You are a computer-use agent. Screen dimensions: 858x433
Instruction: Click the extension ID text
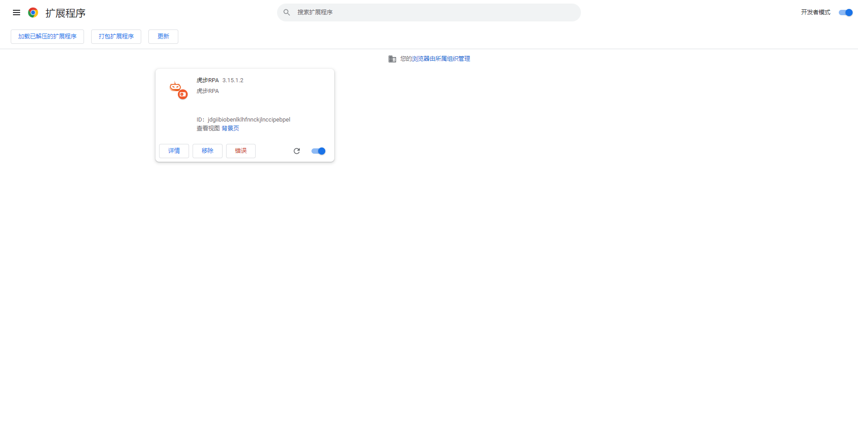point(244,120)
